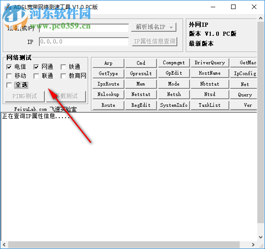Screen dimensions: 265x249
Task: Check the 全选 select-all box
Action: pyautogui.click(x=9, y=85)
